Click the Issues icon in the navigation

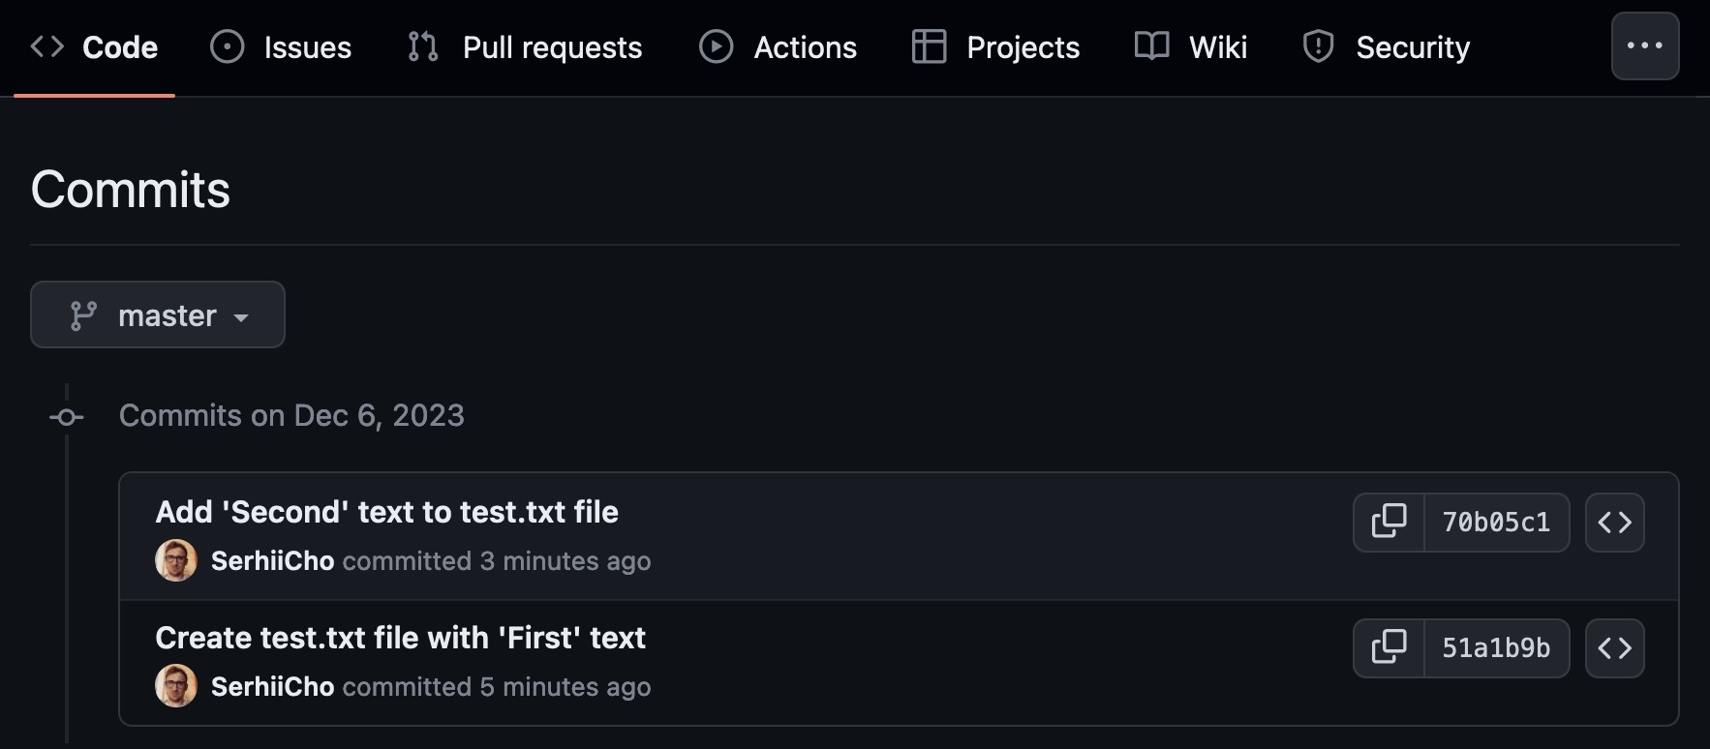tap(227, 45)
